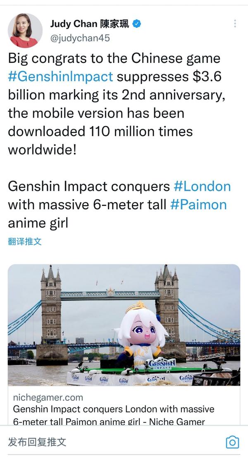Focus the 发布回复推文 reply field
248x458 pixels.
click(37, 442)
